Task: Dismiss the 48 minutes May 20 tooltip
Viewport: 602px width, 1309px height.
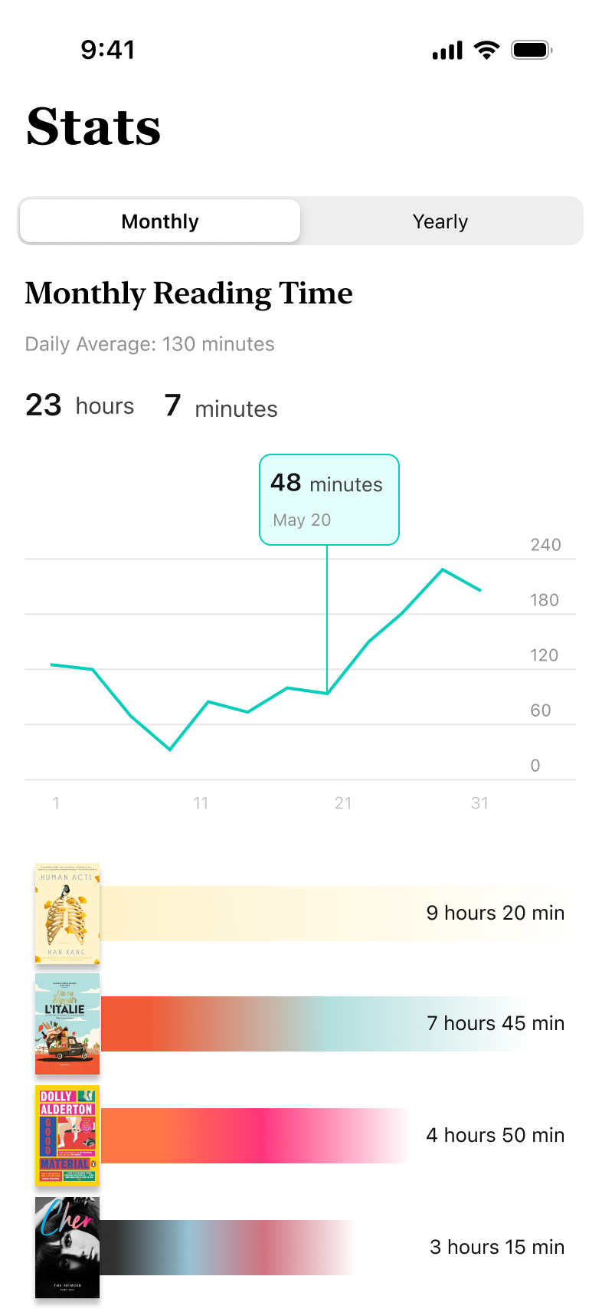Action: point(329,500)
